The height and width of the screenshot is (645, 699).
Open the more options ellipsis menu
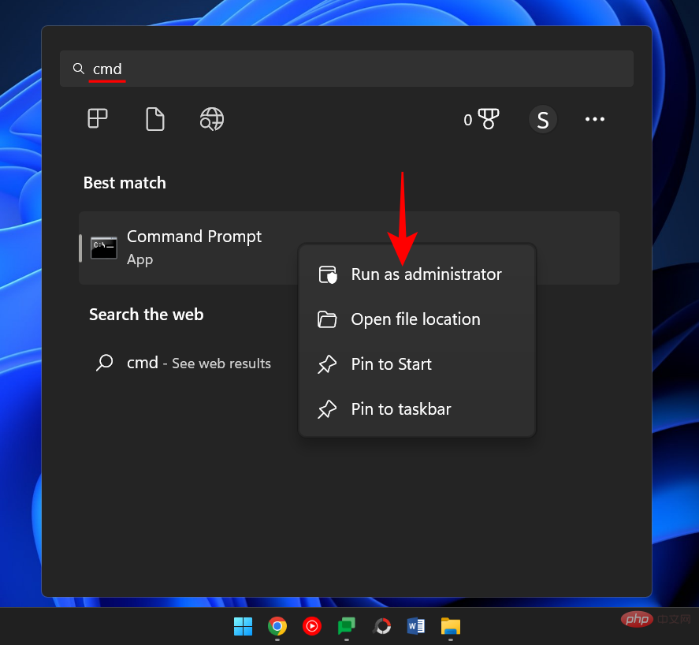[x=595, y=119]
